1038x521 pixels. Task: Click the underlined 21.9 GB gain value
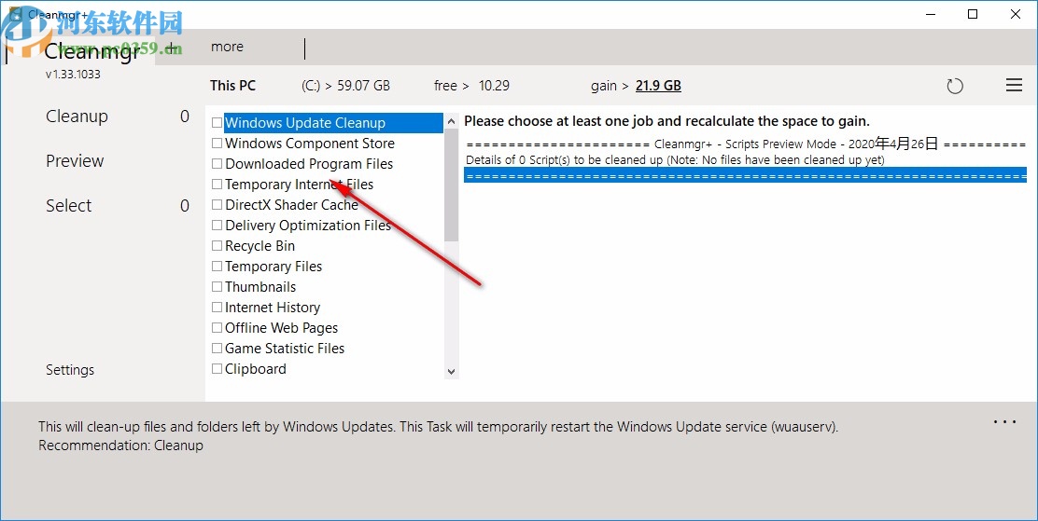(658, 86)
